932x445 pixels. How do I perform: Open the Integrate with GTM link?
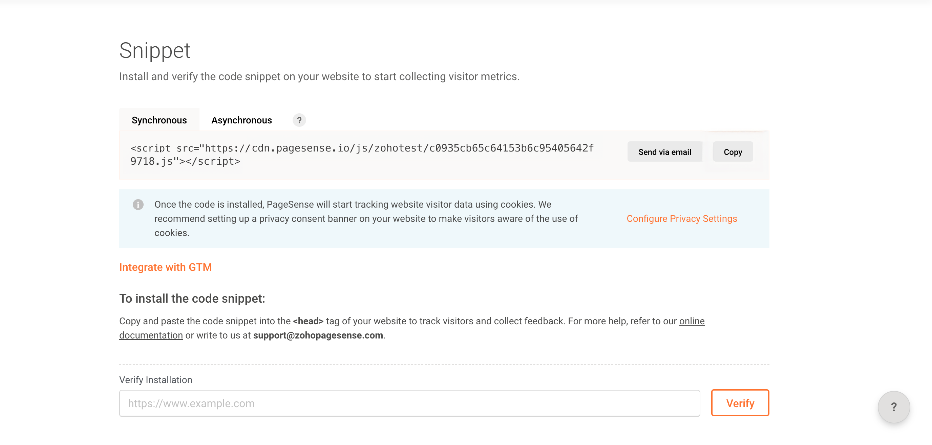click(165, 267)
